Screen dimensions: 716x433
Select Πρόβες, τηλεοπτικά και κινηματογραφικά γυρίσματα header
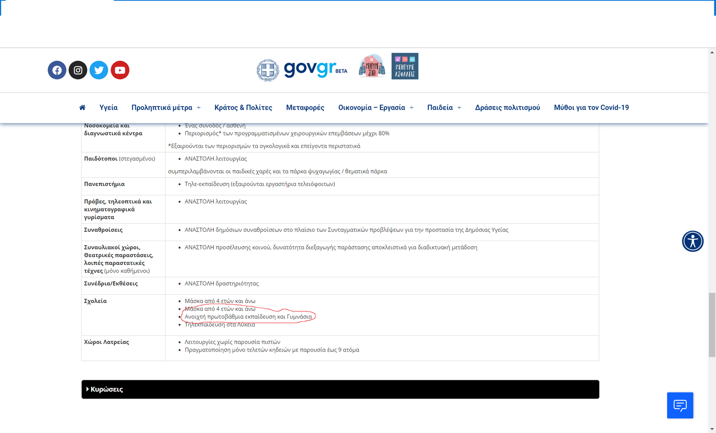(x=118, y=209)
